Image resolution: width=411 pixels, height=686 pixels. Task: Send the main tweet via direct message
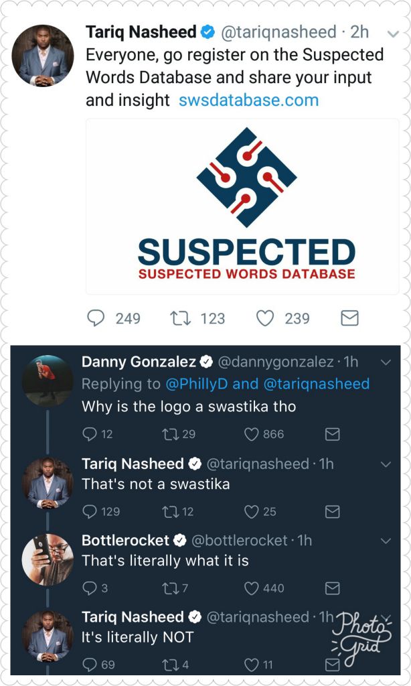(x=349, y=318)
